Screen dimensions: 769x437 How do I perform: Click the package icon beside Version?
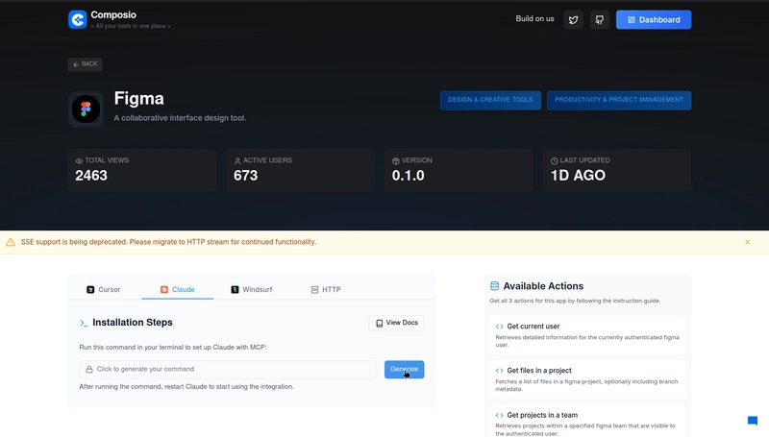(x=396, y=160)
